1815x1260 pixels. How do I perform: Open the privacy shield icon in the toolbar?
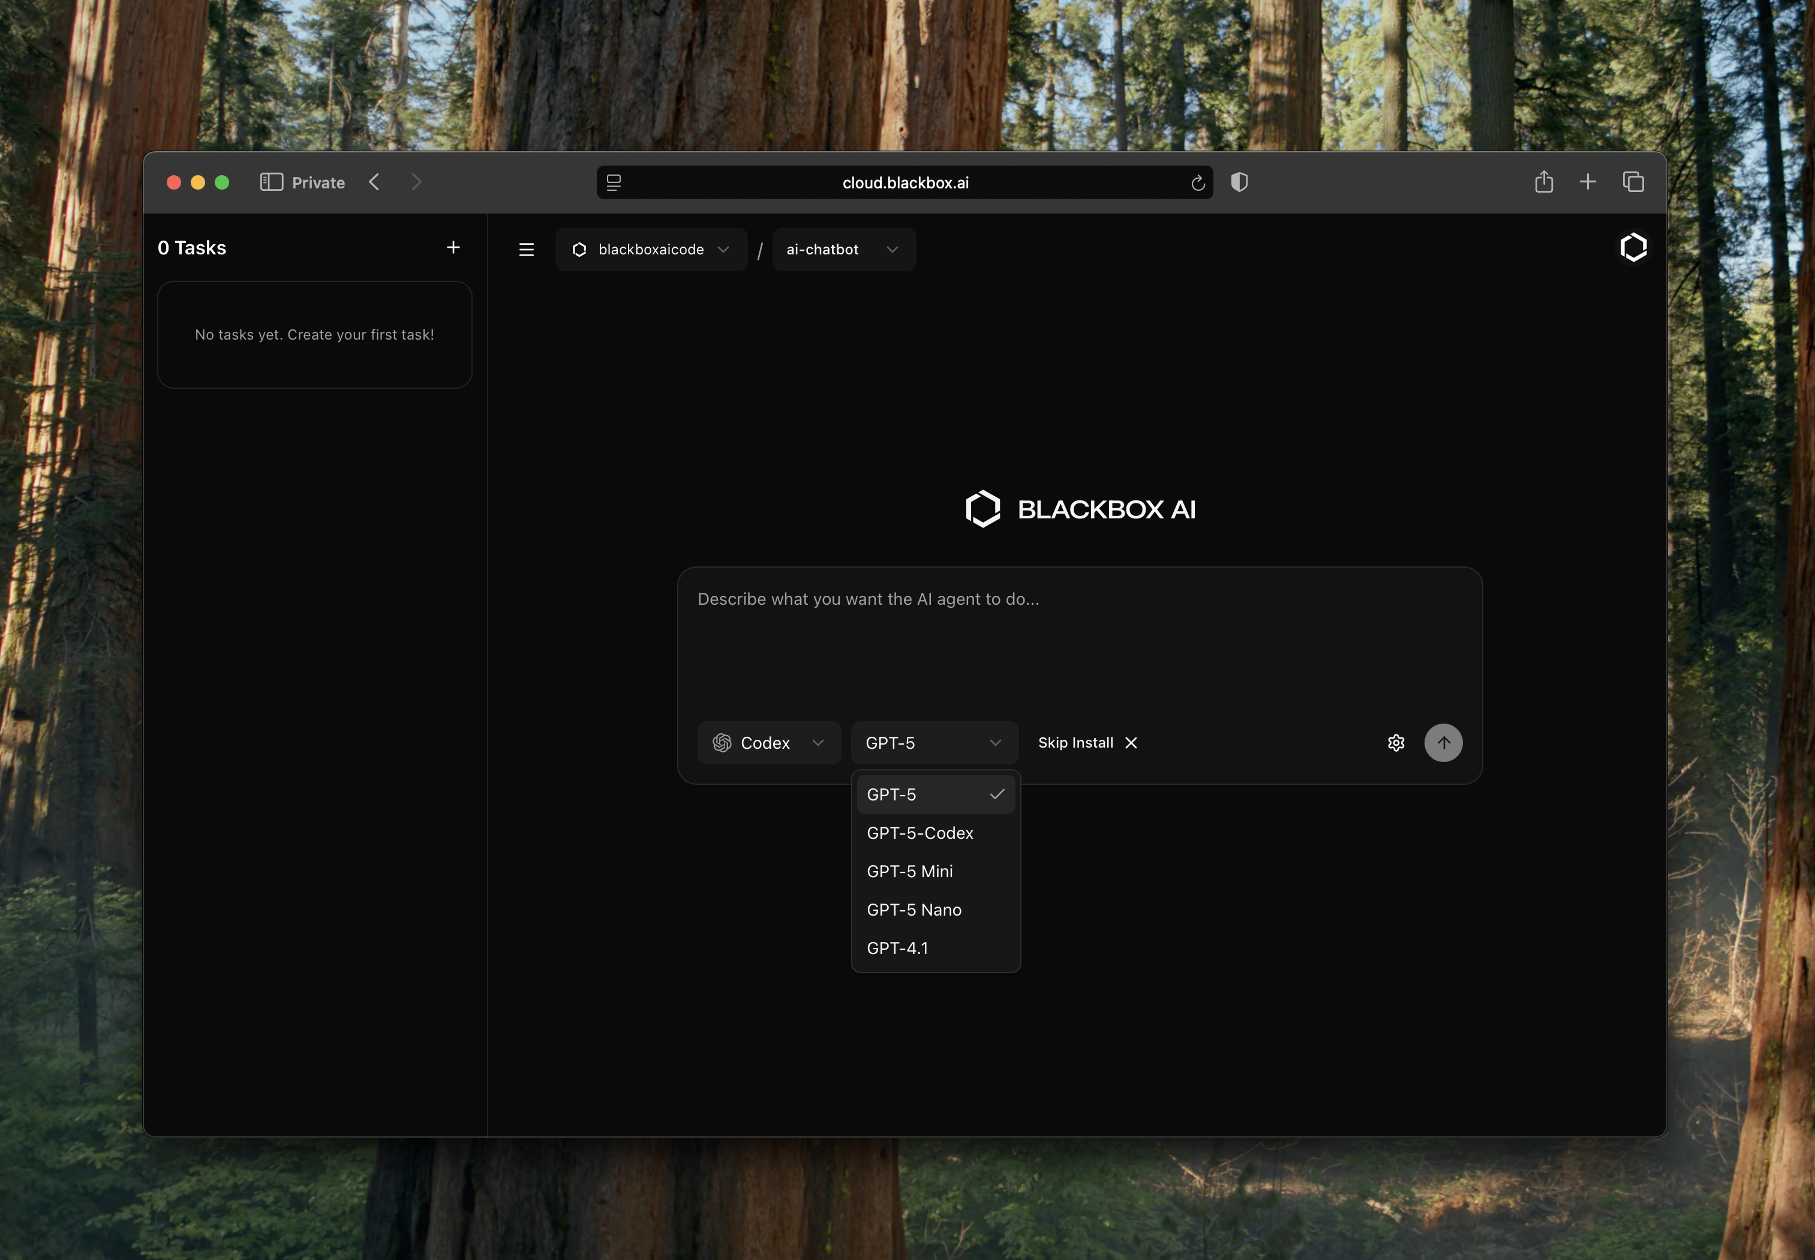[1239, 182]
